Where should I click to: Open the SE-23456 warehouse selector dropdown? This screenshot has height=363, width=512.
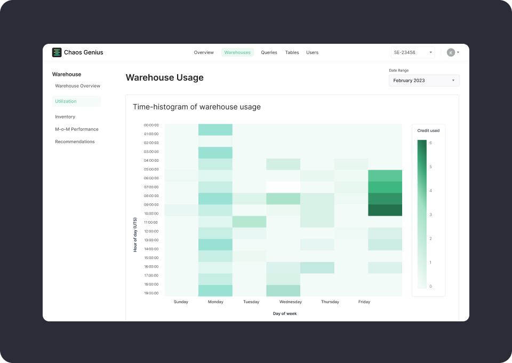412,52
